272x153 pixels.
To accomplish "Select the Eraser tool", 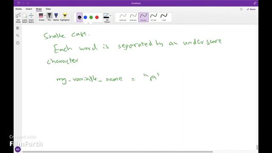I will pyautogui.click(x=41, y=17).
